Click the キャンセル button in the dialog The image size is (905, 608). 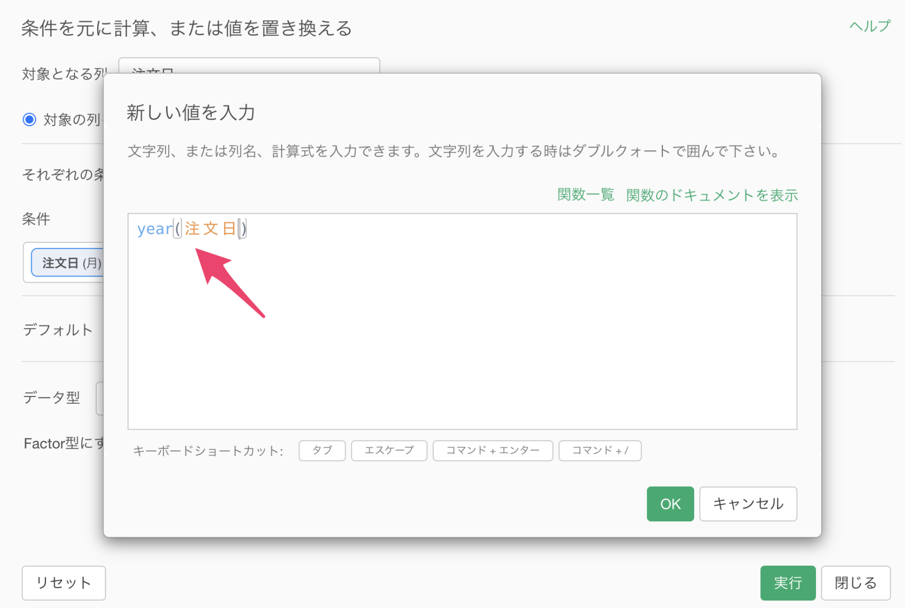click(748, 503)
